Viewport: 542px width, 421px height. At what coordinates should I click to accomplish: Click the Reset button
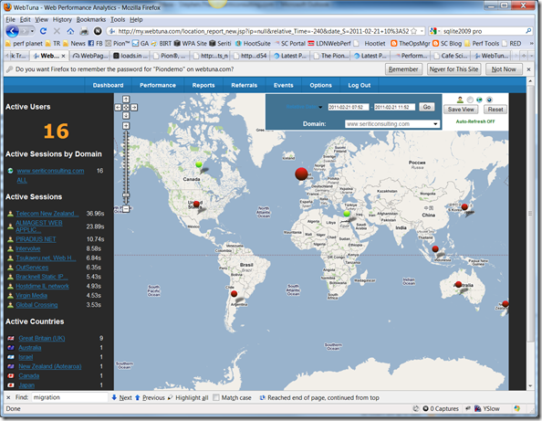[495, 110]
